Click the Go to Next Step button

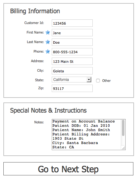(x=68, y=169)
